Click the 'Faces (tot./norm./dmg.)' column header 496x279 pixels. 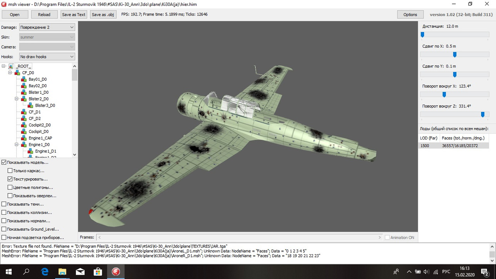[464, 138]
